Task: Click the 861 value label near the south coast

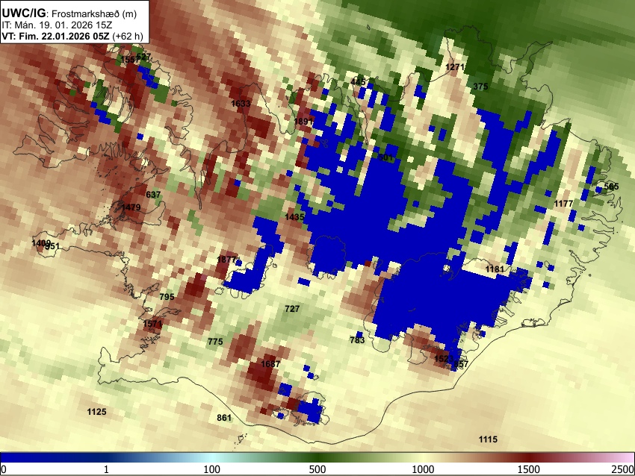Action: [224, 417]
